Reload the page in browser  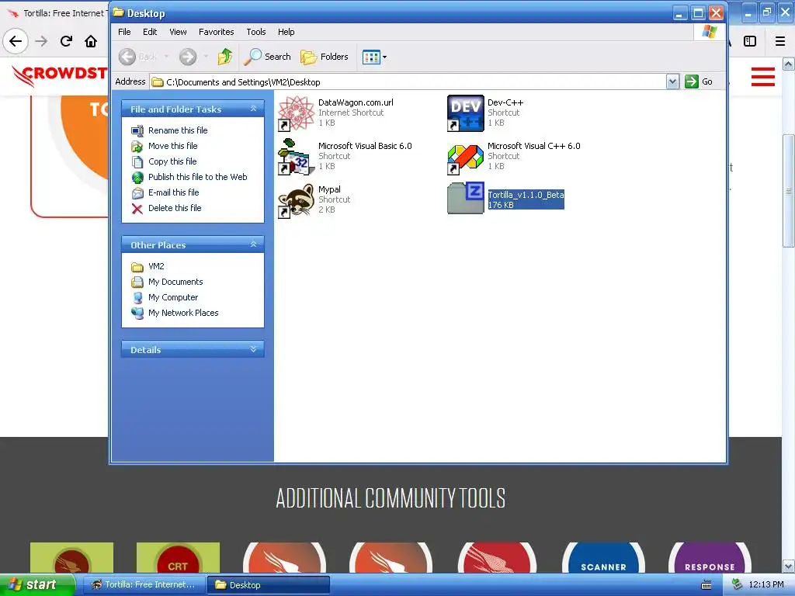pyautogui.click(x=66, y=41)
